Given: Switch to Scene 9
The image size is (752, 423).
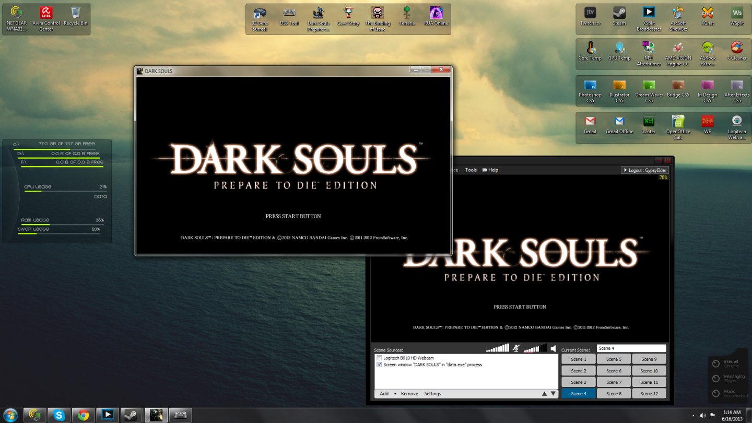Looking at the screenshot, I should click(649, 359).
